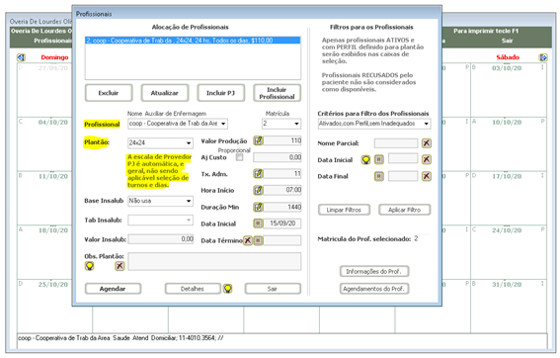The image size is (560, 358).
Task: Click the Aj Custo value field
Action: (x=278, y=157)
